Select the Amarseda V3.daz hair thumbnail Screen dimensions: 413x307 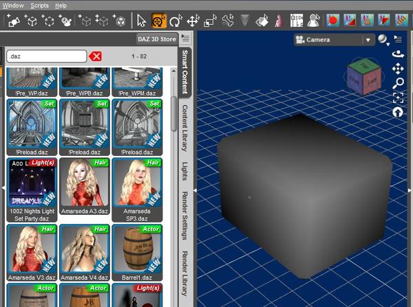coord(32,252)
